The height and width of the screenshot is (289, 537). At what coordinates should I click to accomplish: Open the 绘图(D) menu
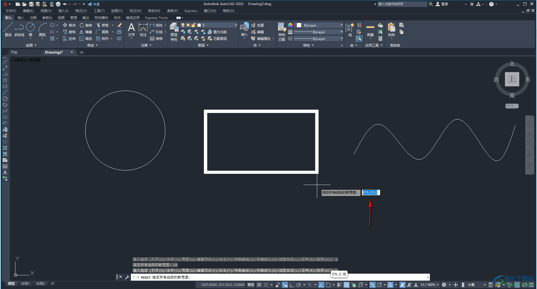(117, 11)
